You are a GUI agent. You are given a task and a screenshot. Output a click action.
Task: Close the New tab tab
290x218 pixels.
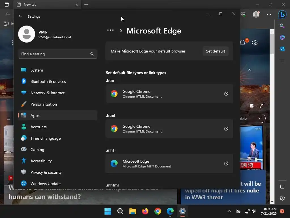77,5
